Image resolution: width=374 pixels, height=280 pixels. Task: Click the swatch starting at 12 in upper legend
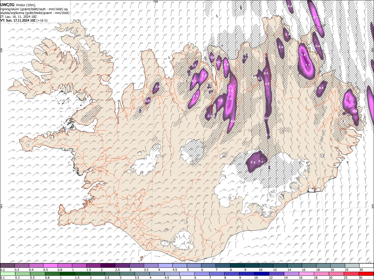(x=280, y=266)
